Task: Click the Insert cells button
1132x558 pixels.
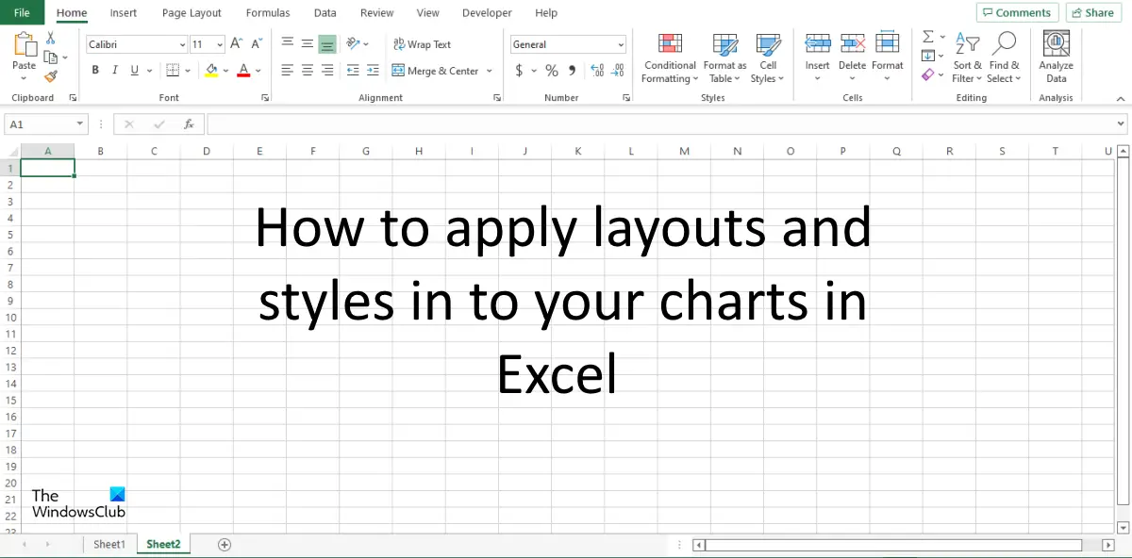Action: click(x=818, y=57)
